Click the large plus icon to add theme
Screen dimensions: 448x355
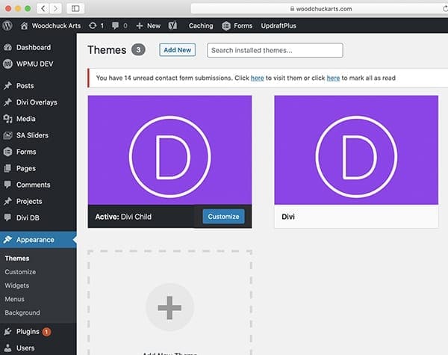[169, 308]
